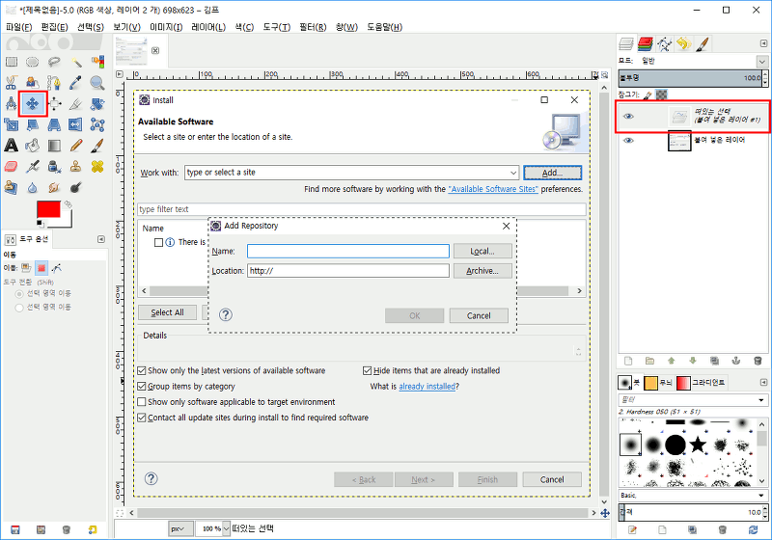
Task: Select the Color Picker eyedropper tool
Action: coord(75,81)
